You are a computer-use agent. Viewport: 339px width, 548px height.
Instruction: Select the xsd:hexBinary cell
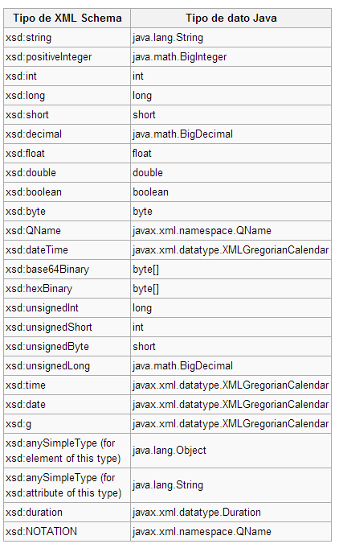67,288
